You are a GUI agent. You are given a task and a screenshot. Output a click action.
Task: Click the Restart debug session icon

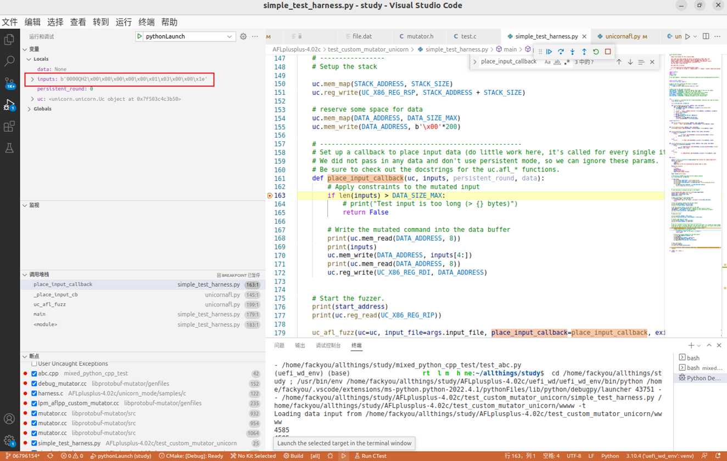pyautogui.click(x=596, y=51)
